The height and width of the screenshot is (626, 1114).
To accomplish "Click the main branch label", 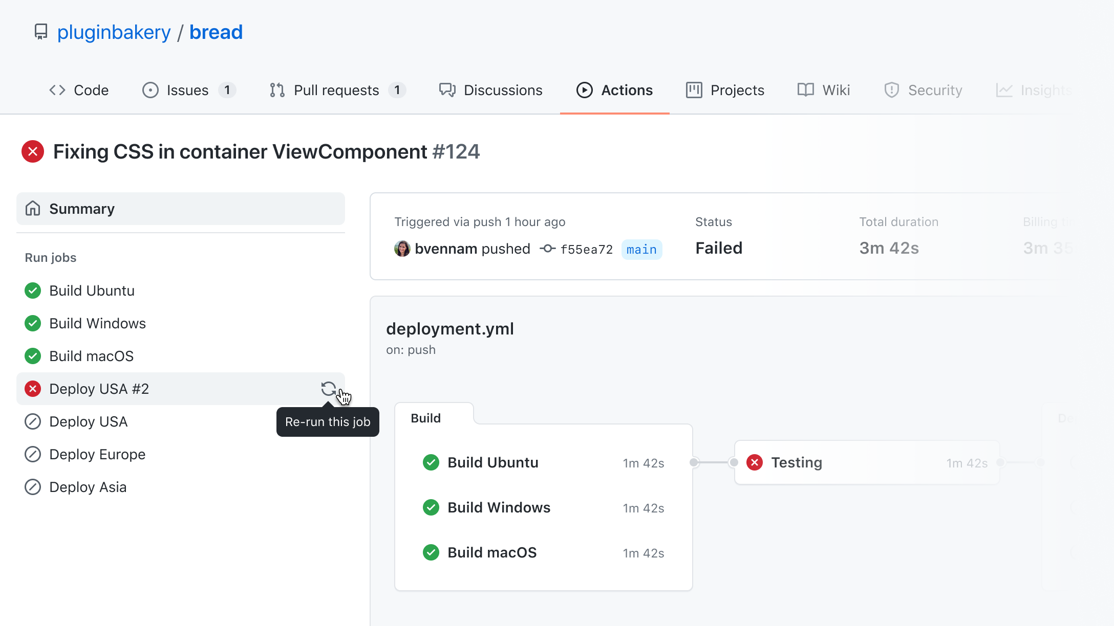I will (641, 249).
